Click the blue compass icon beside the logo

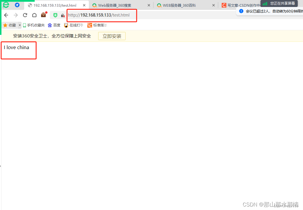[x=17, y=5]
